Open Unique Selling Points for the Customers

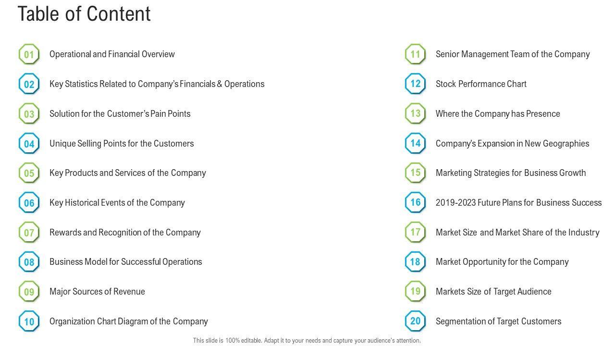tap(122, 144)
